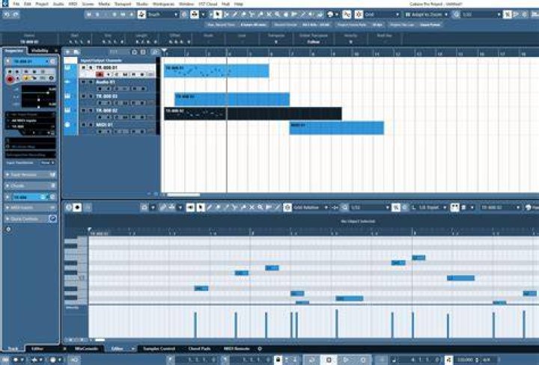The width and height of the screenshot is (539, 365).
Task: Open the Adapt to Zoom grid dropdown
Action: tap(426, 14)
